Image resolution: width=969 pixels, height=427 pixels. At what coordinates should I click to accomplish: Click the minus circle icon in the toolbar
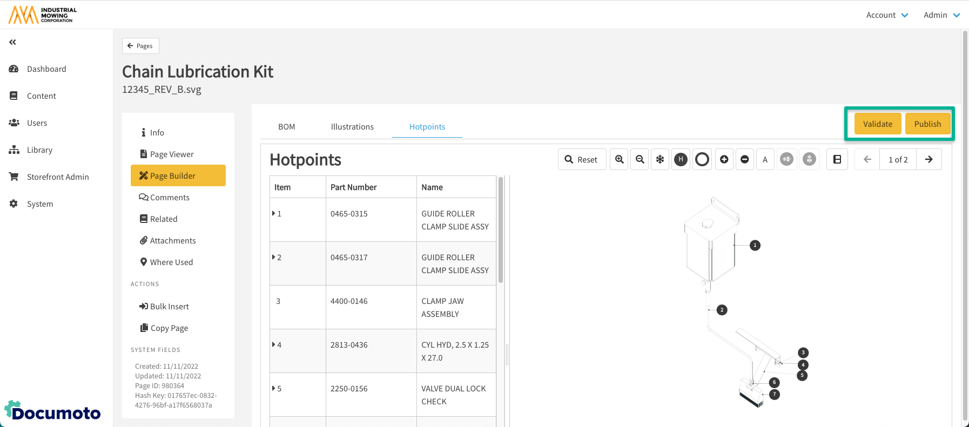point(745,159)
